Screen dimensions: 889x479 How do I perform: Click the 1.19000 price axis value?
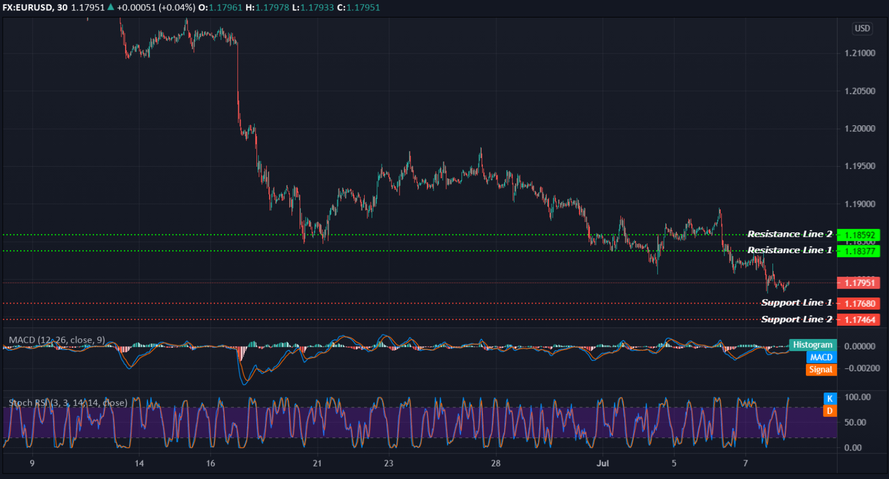(x=860, y=205)
